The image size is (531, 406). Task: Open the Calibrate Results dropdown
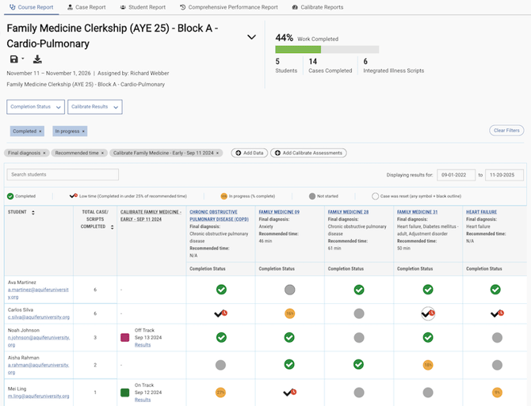[x=94, y=107]
